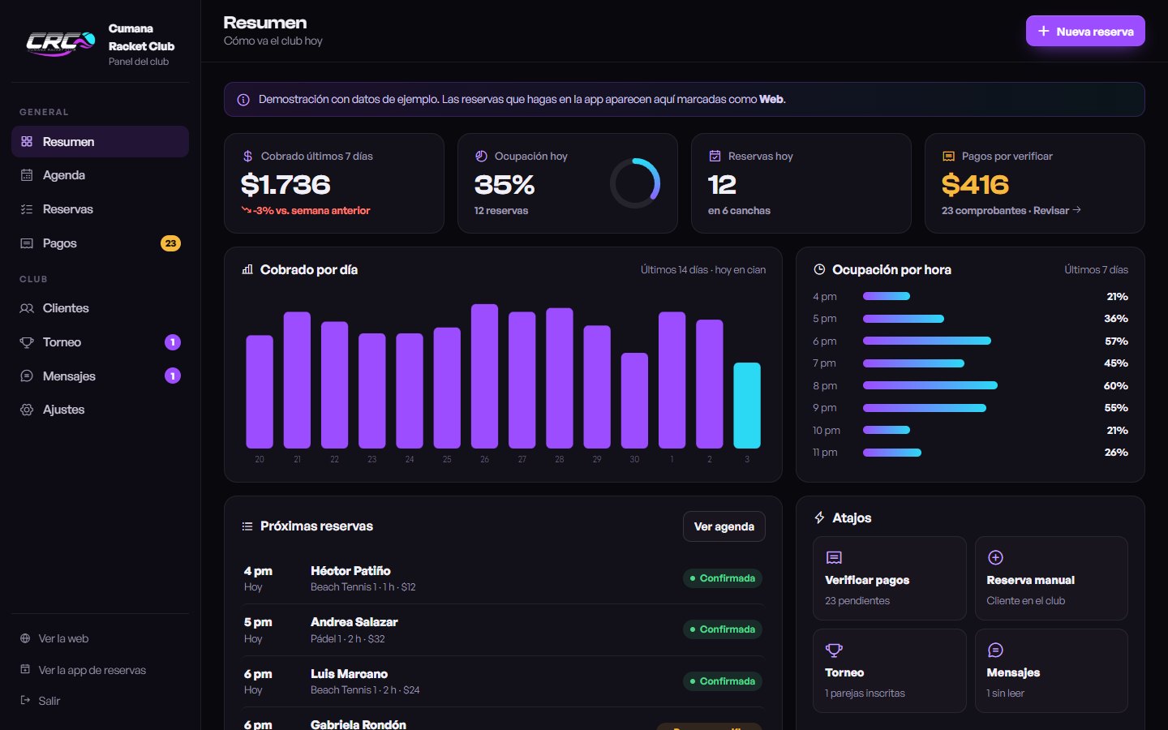Click the CRC club logo
The height and width of the screenshot is (730, 1168).
61,43
